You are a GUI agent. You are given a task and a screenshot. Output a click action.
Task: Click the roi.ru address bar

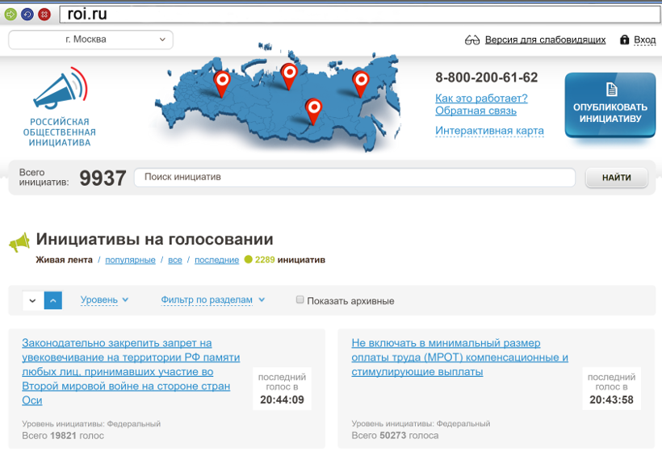click(360, 15)
